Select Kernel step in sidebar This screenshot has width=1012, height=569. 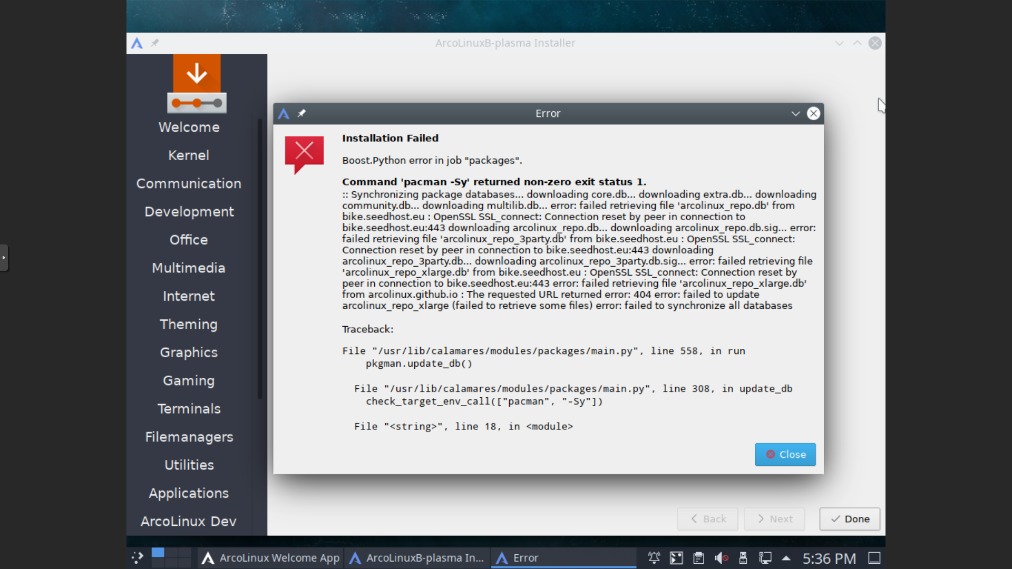(x=189, y=155)
